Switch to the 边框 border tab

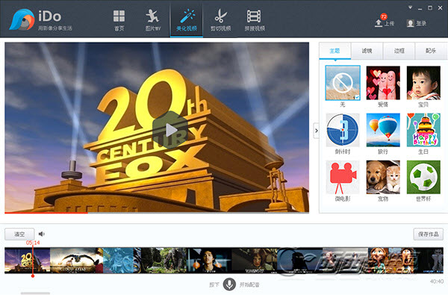(x=399, y=51)
